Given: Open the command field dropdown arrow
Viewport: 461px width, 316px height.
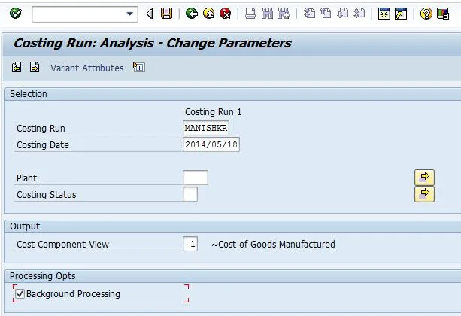Looking at the screenshot, I should [129, 14].
